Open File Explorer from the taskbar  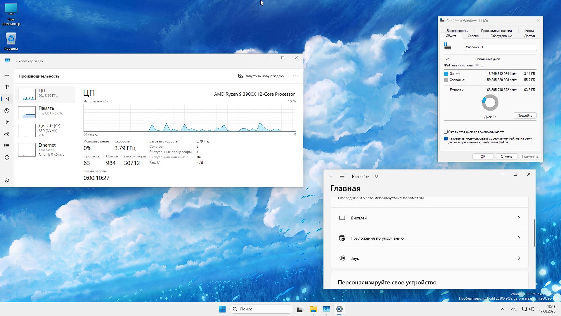click(x=313, y=309)
